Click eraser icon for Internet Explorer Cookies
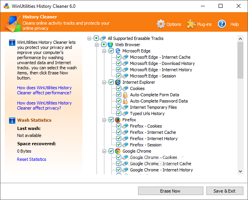The image size is (248, 200). pos(125,88)
